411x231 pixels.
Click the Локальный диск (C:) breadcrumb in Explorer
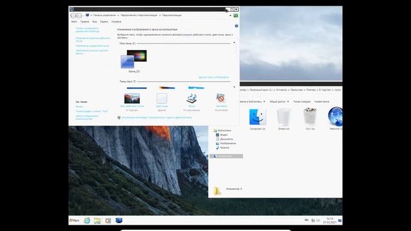click(x=261, y=90)
